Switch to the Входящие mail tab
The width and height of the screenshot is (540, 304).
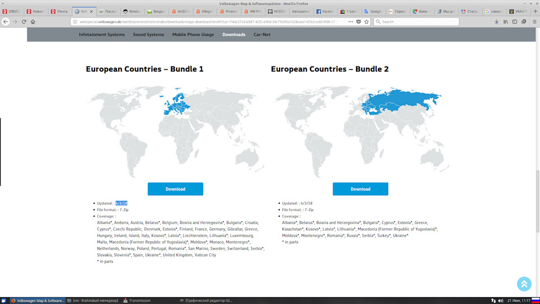[156, 11]
